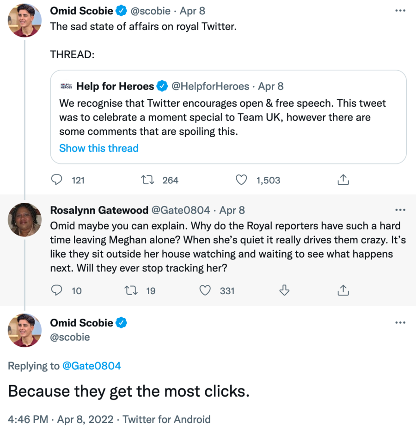Reply to Omid Scobie's thread tweet
The image size is (416, 429).
pos(56,180)
